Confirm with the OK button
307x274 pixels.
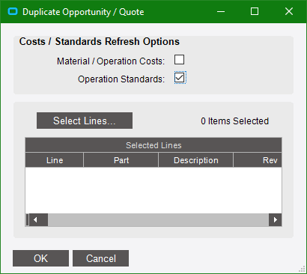40,258
